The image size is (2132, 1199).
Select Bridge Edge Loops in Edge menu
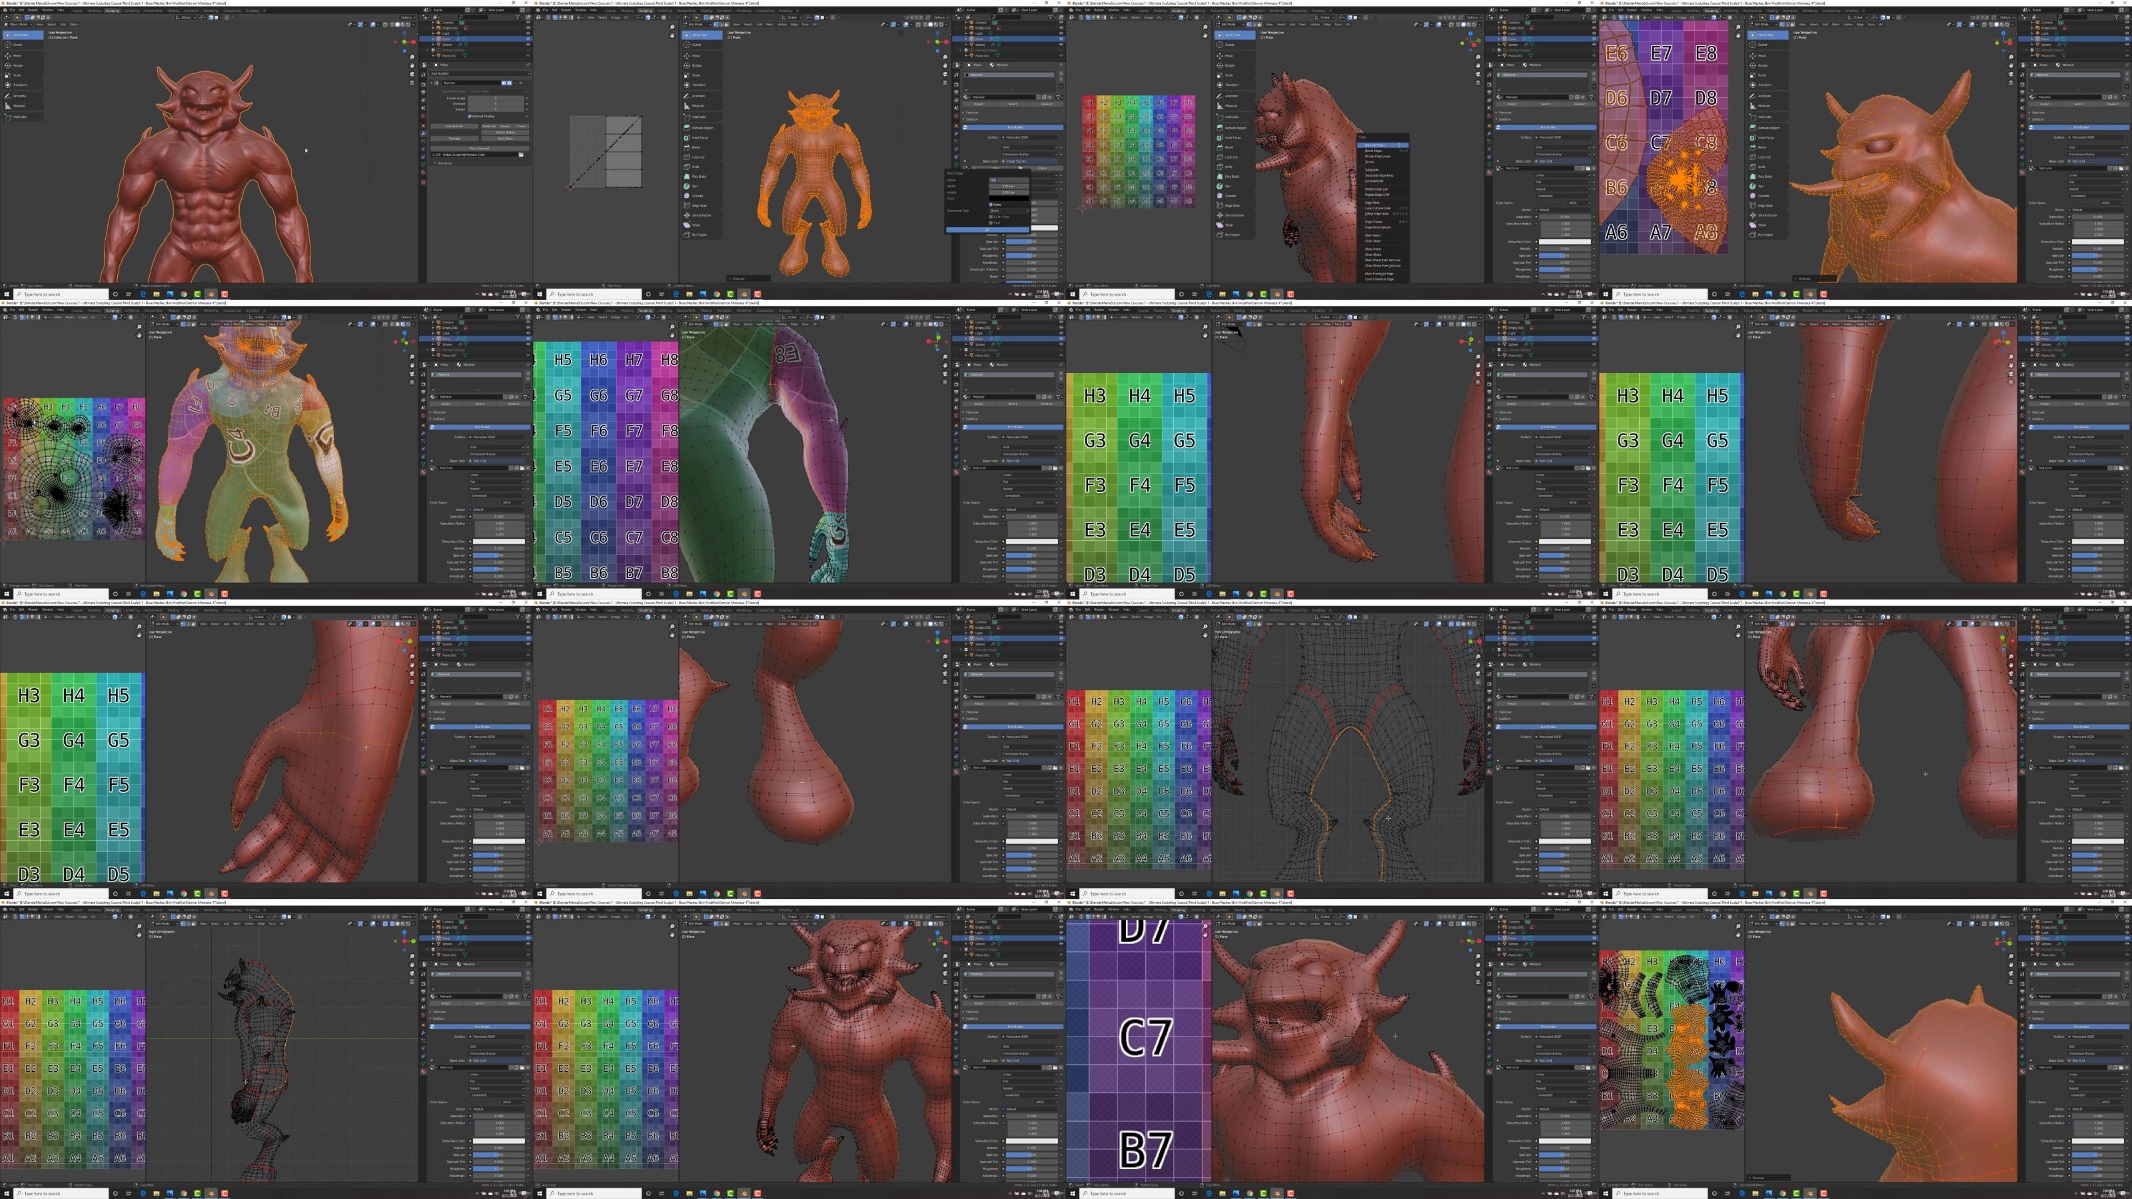pyautogui.click(x=1378, y=157)
